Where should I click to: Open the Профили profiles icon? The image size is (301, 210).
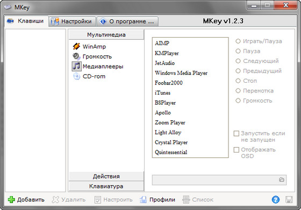(x=143, y=200)
